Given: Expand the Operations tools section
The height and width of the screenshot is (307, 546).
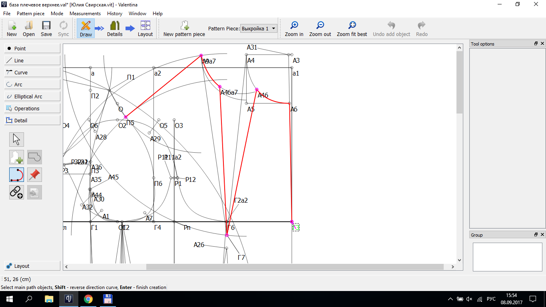Looking at the screenshot, I should tap(32, 108).
